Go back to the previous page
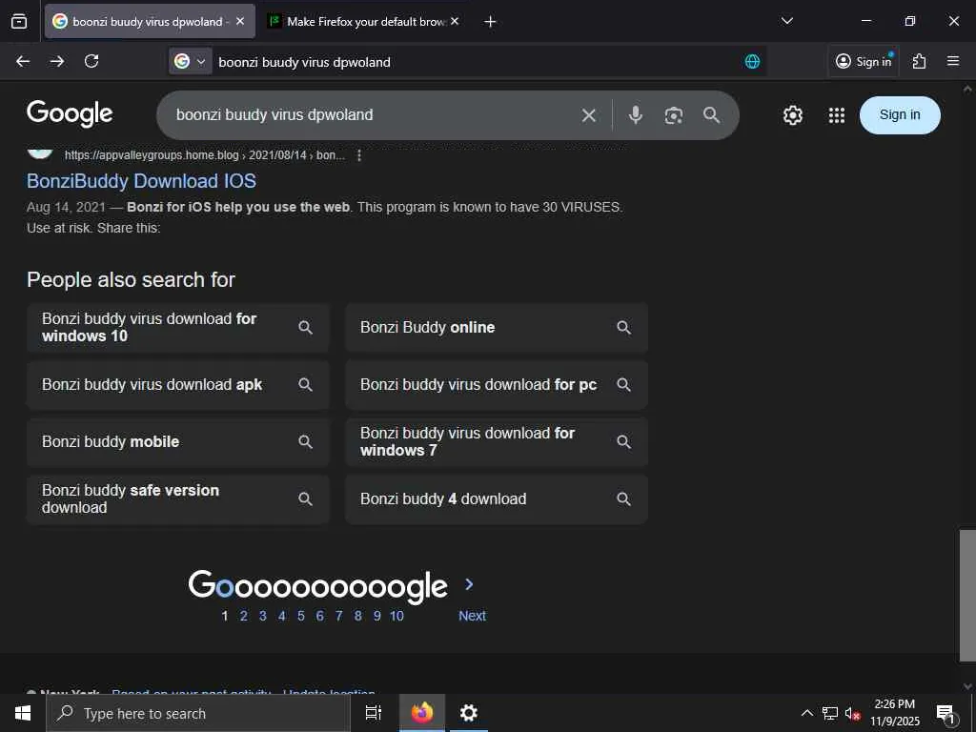976x732 pixels. pos(23,61)
